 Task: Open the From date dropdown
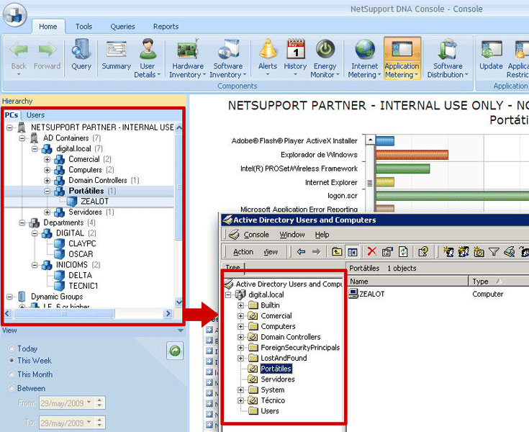click(x=89, y=402)
